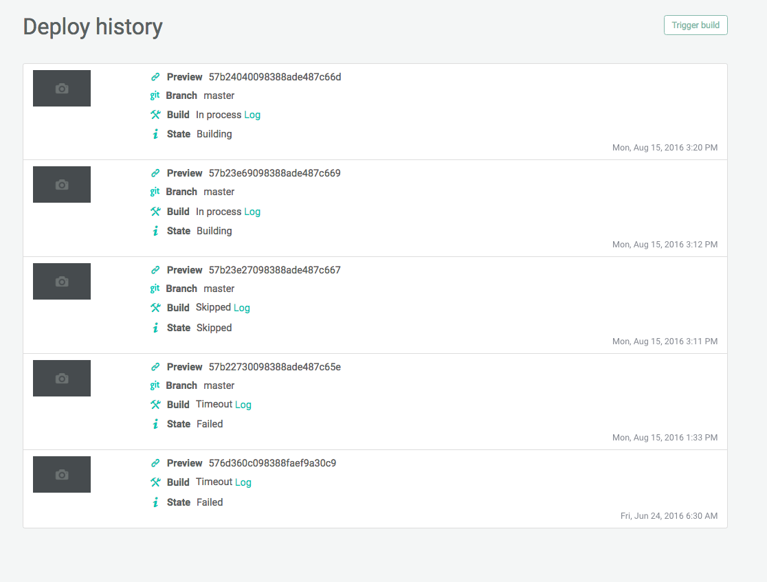The height and width of the screenshot is (582, 767).
Task: Click preview link icon for 57b23e69098388ade487c669
Action: coord(155,173)
